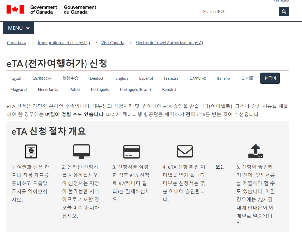This screenshot has width=302, height=232.
Task: Select the Deutsch language tab
Action: tap(97, 78)
